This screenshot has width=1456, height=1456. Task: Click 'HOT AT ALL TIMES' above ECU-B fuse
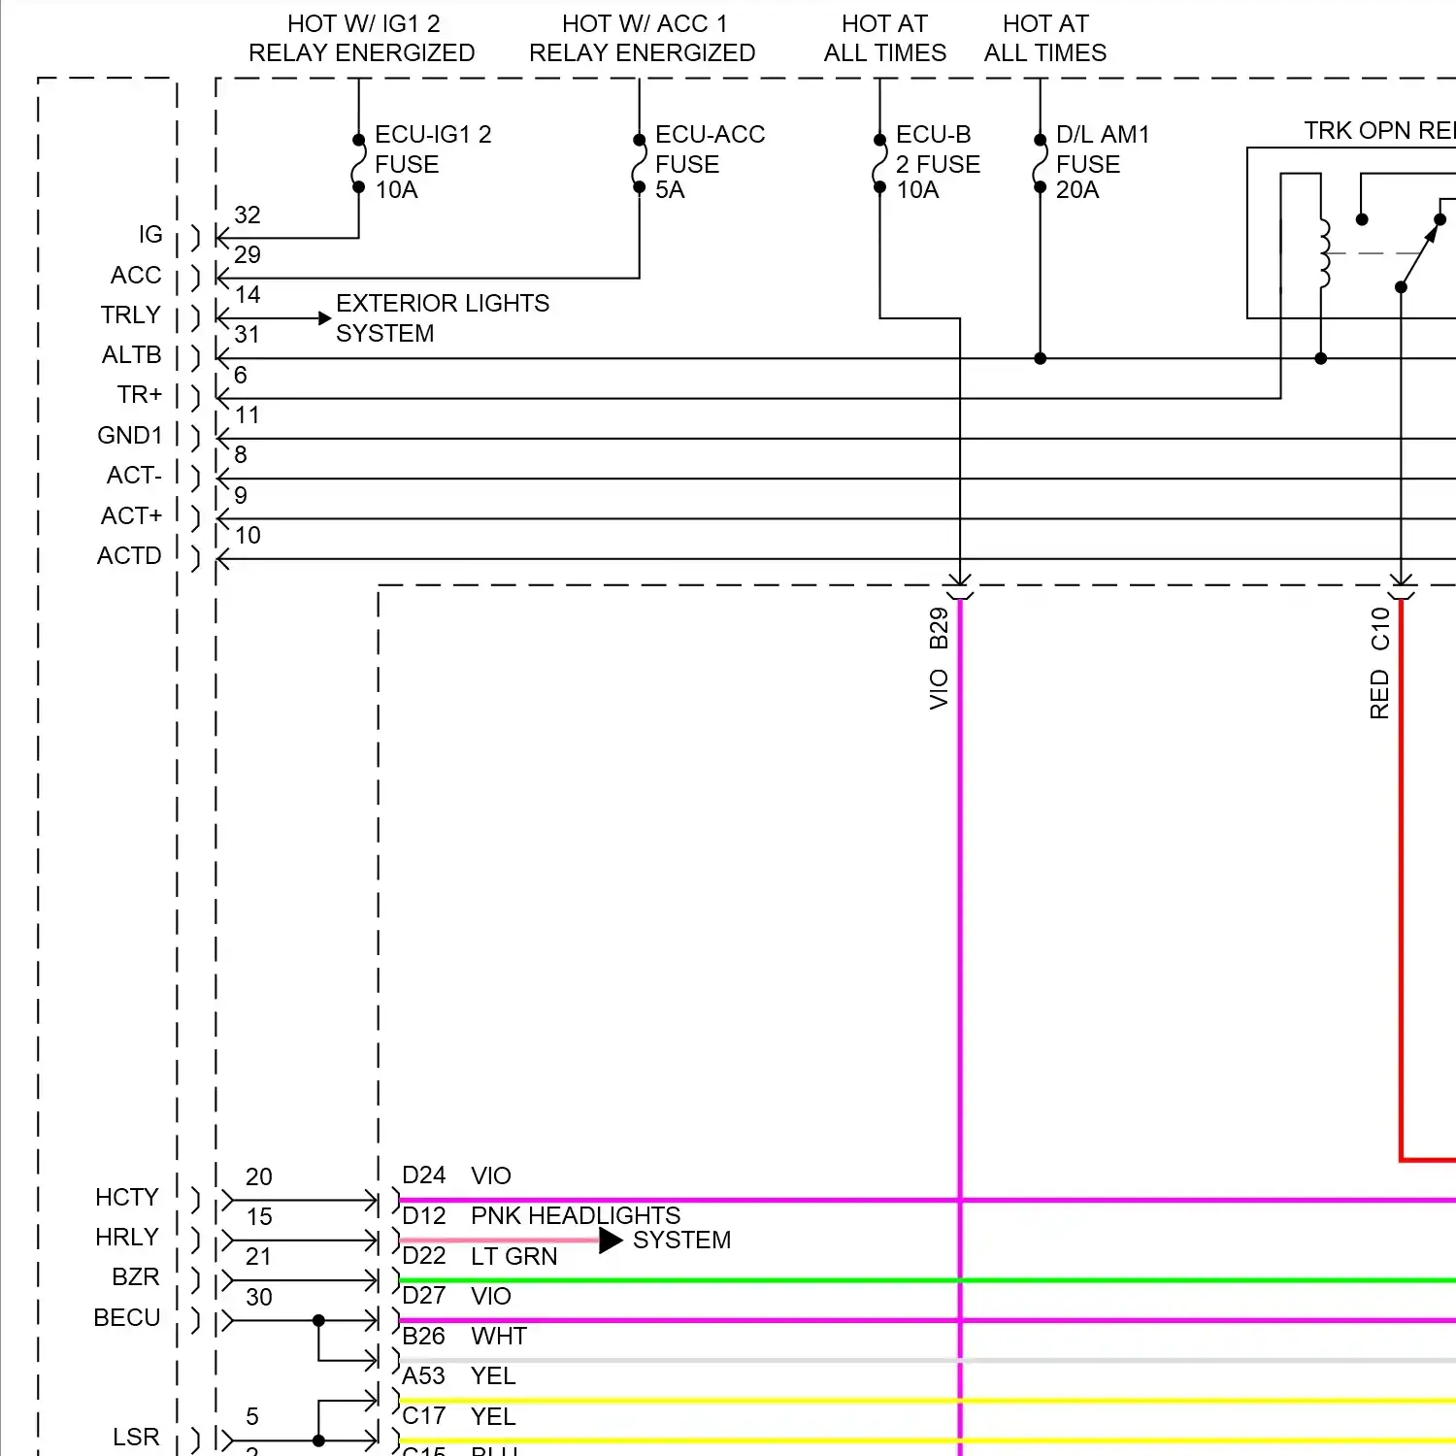coord(885,39)
